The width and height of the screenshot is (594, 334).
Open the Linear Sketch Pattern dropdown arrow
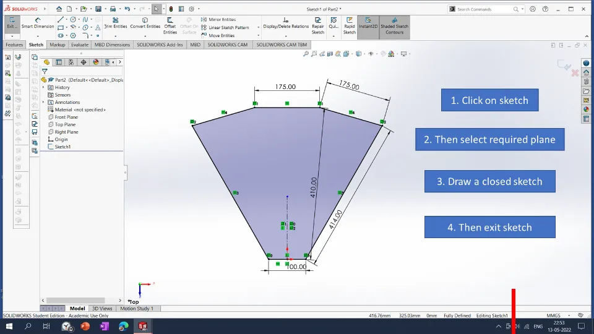pyautogui.click(x=259, y=28)
